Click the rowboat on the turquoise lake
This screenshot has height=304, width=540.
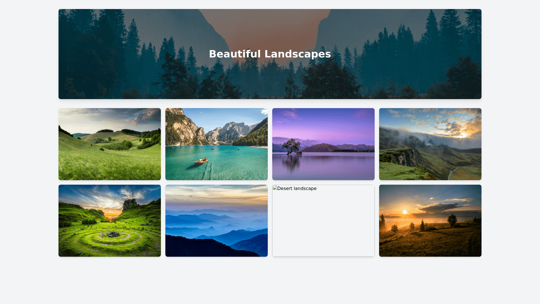coord(201,161)
